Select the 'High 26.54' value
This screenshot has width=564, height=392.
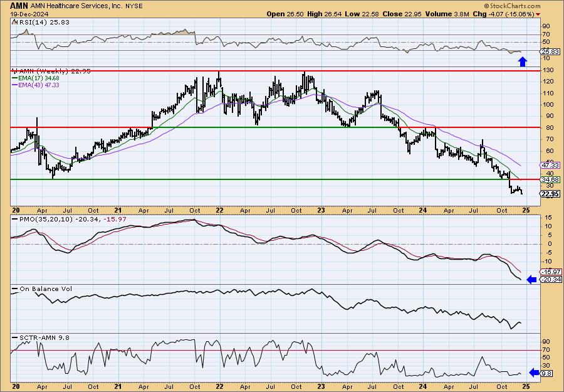point(325,14)
